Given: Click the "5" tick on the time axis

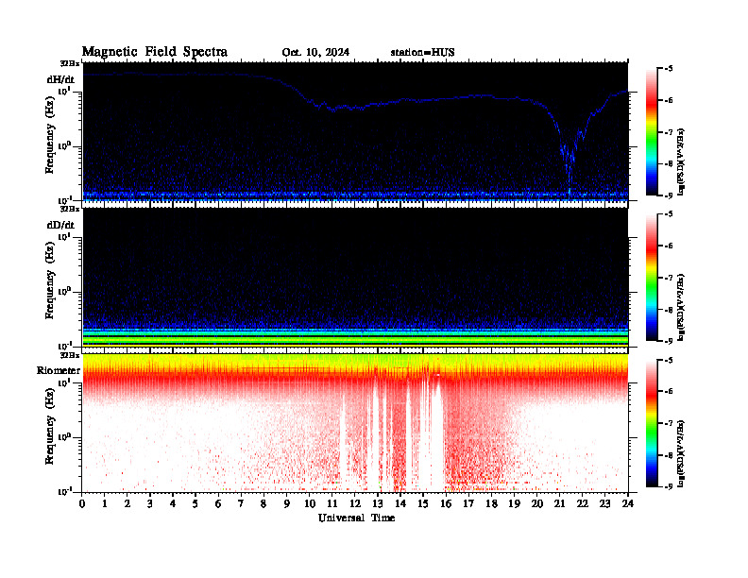Looking at the screenshot, I should [195, 504].
